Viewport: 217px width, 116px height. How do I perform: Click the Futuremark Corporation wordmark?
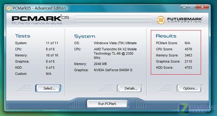[185, 20]
